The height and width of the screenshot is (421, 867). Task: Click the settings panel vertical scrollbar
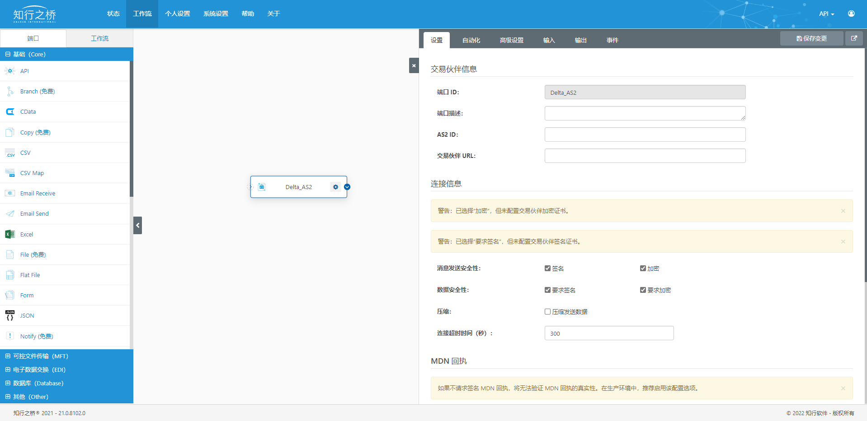tap(865, 165)
